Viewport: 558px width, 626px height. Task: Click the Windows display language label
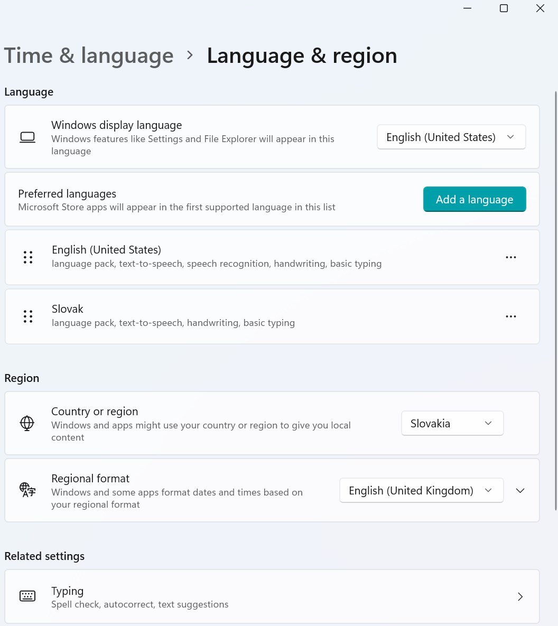pos(117,125)
